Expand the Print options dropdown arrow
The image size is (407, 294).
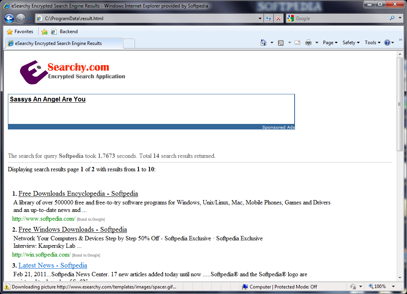tap(317, 43)
